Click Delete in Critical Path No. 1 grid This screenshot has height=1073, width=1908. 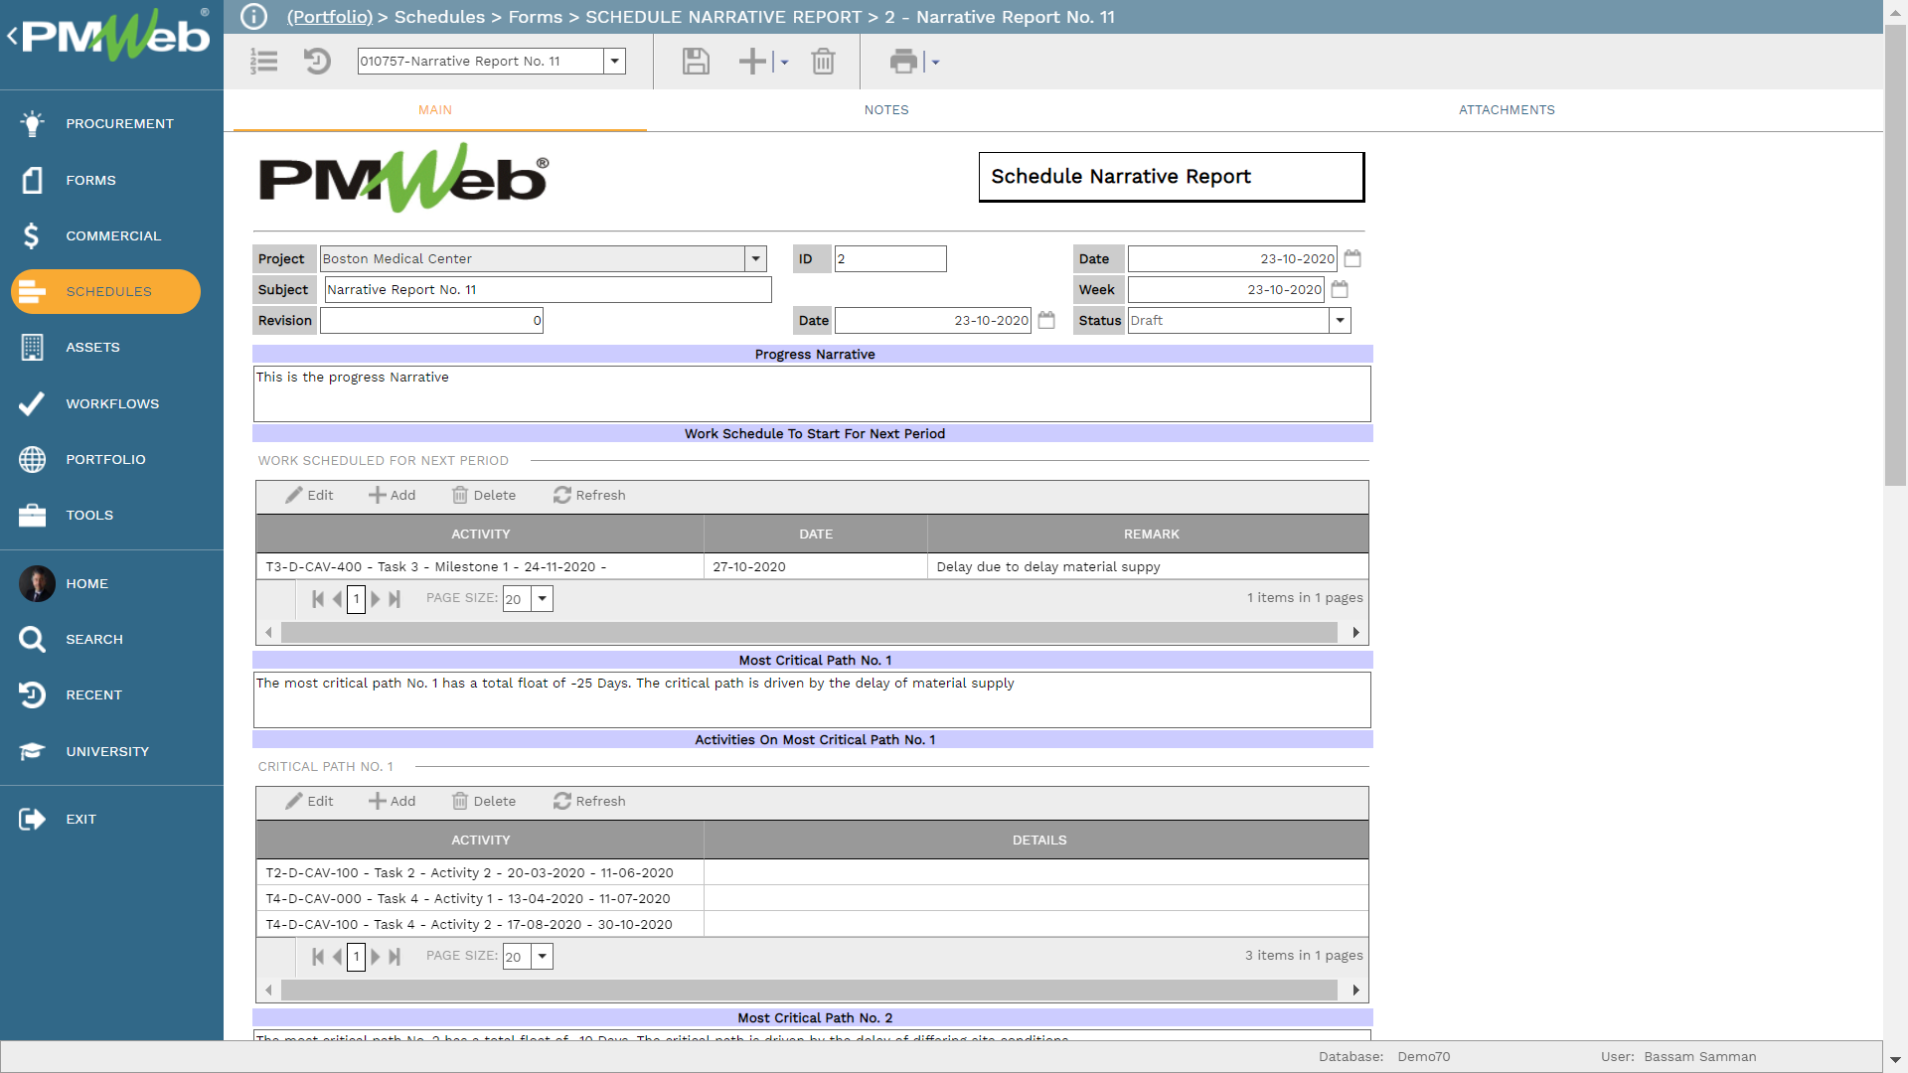click(x=484, y=801)
